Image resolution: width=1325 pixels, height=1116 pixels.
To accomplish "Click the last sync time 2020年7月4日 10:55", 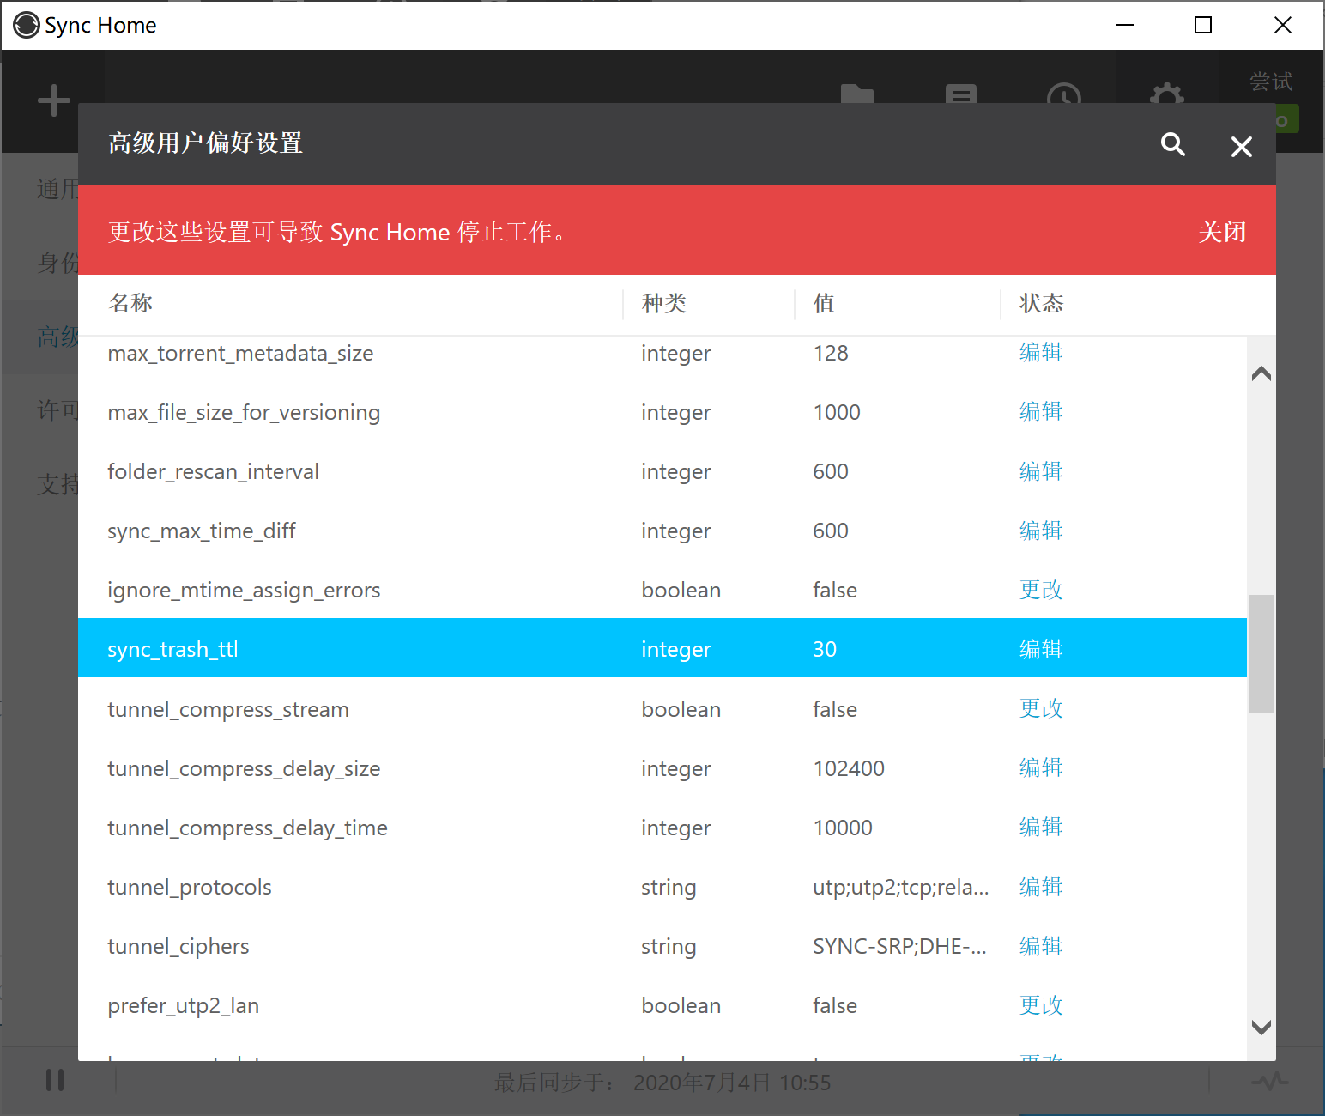I will click(x=732, y=1083).
